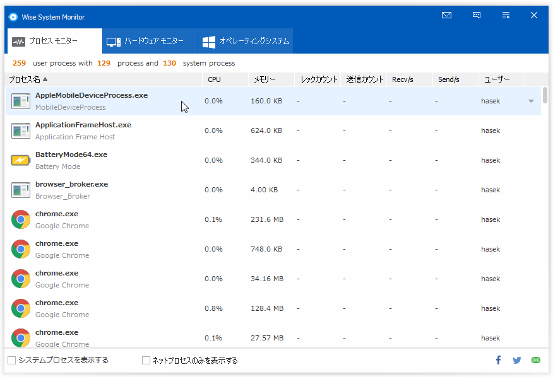
Task: Click the Wise System Monitor logo icon
Action: click(x=13, y=17)
